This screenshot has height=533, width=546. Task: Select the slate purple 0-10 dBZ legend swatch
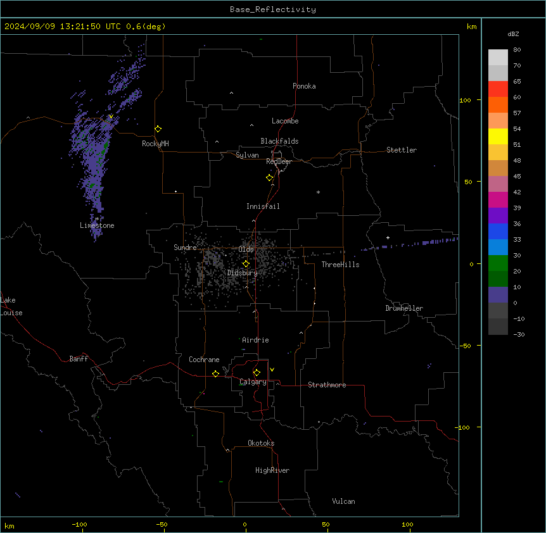click(498, 295)
